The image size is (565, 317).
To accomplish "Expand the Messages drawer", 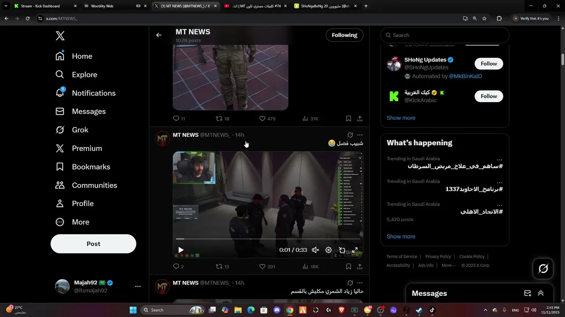I will 540,293.
